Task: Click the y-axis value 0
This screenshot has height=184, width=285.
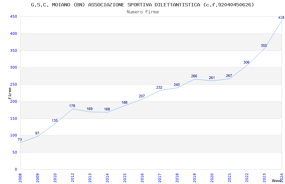Action: 16,169
